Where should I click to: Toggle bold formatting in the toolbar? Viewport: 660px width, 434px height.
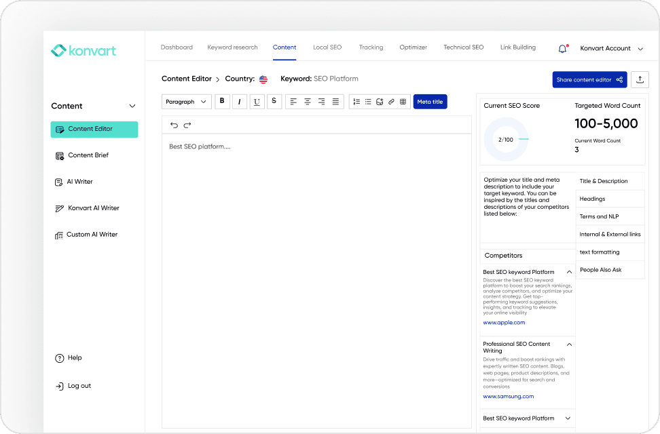[222, 102]
